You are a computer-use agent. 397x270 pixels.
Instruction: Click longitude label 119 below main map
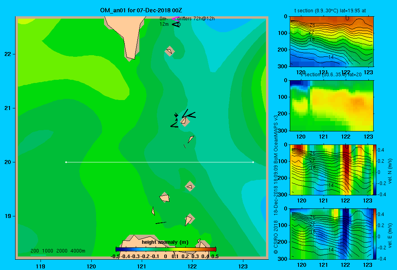click(40, 266)
